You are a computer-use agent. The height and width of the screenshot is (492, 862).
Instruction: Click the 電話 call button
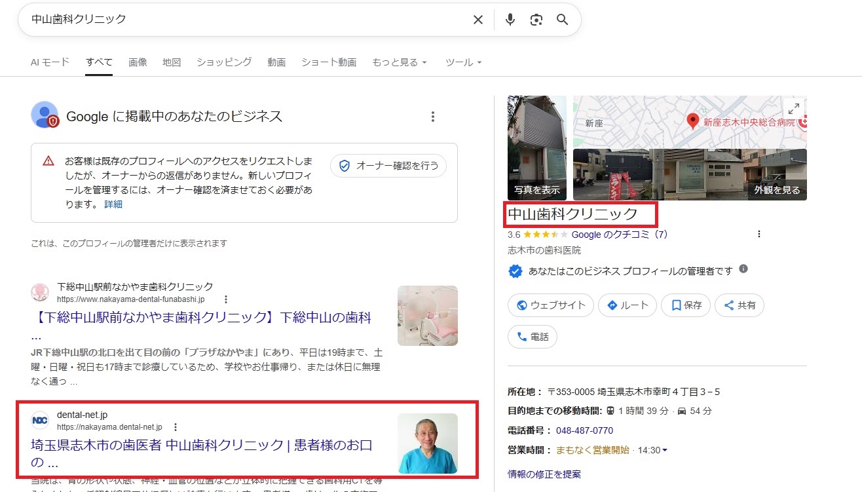(533, 337)
